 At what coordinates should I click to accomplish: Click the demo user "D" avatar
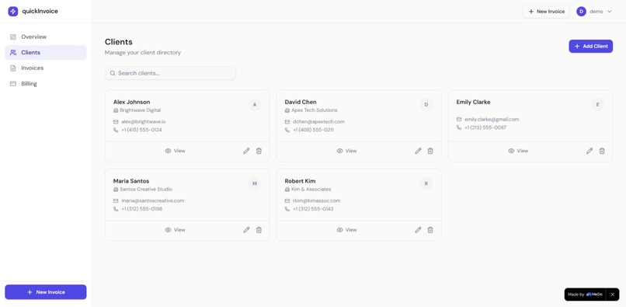581,12
